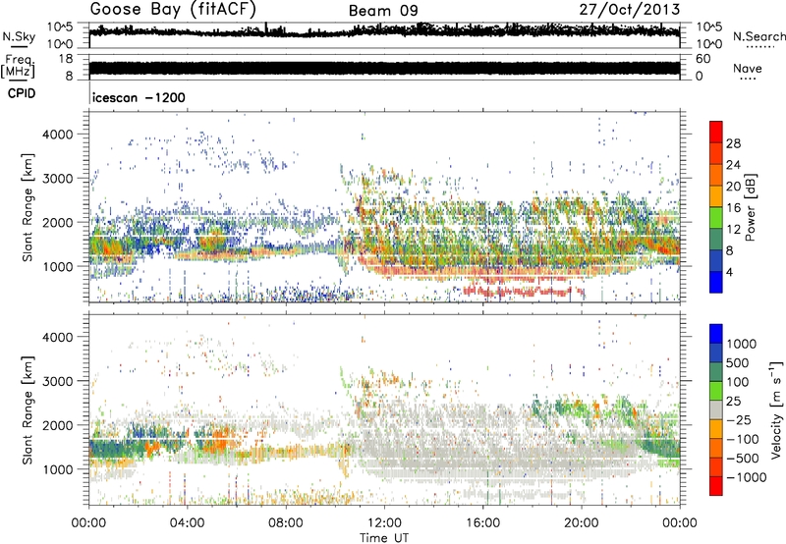Screen dimensions: 786x544
Task: Click the '18' tick on frequency axis
Action: (x=66, y=59)
